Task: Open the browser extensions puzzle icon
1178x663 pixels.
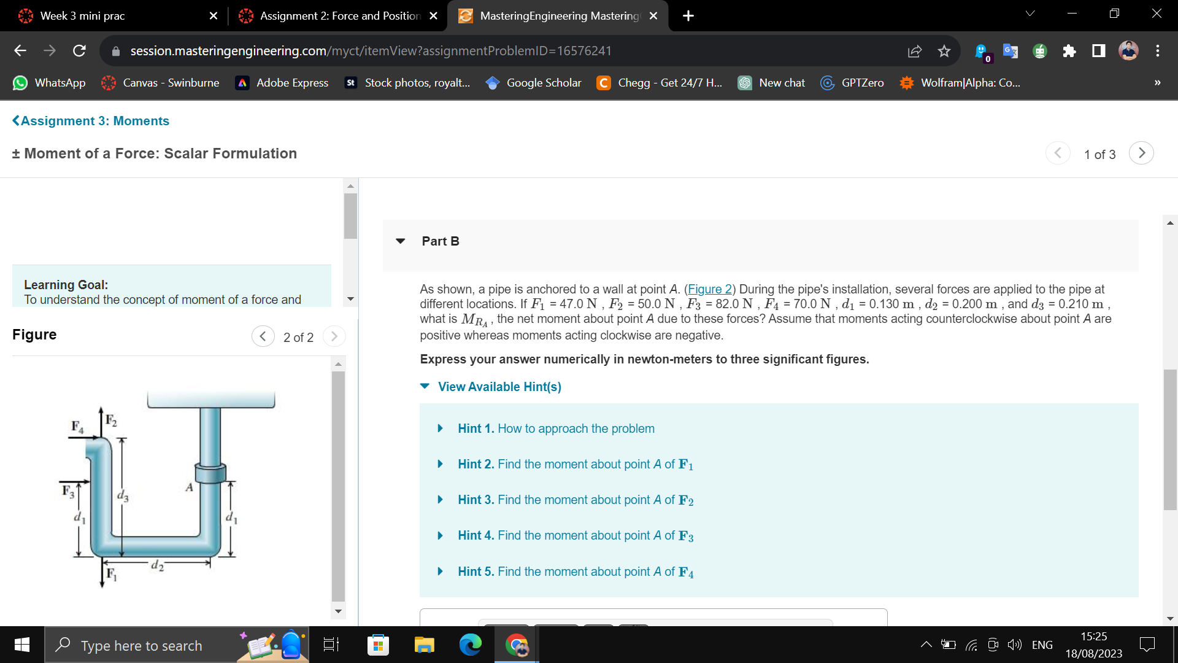Action: pos(1069,51)
